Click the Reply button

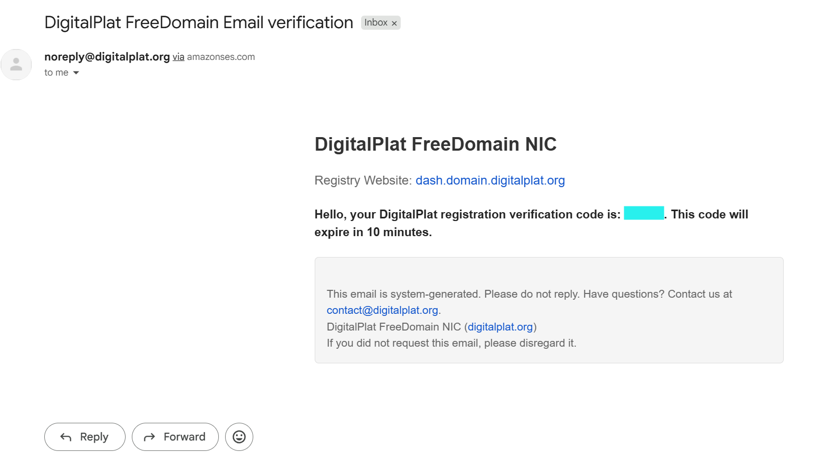[x=85, y=437]
